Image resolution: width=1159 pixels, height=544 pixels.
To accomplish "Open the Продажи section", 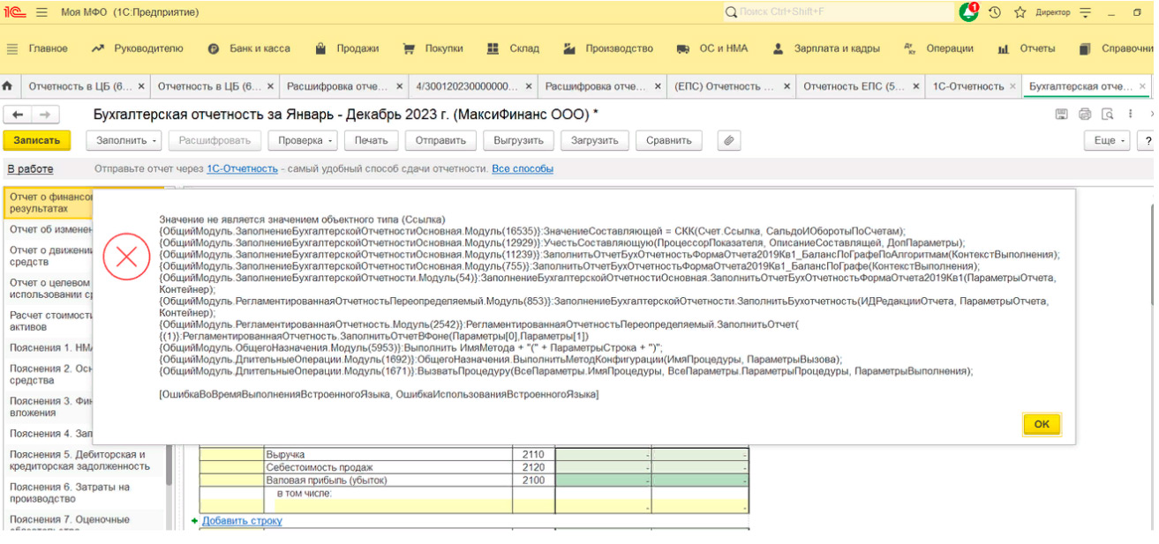I will (x=347, y=48).
